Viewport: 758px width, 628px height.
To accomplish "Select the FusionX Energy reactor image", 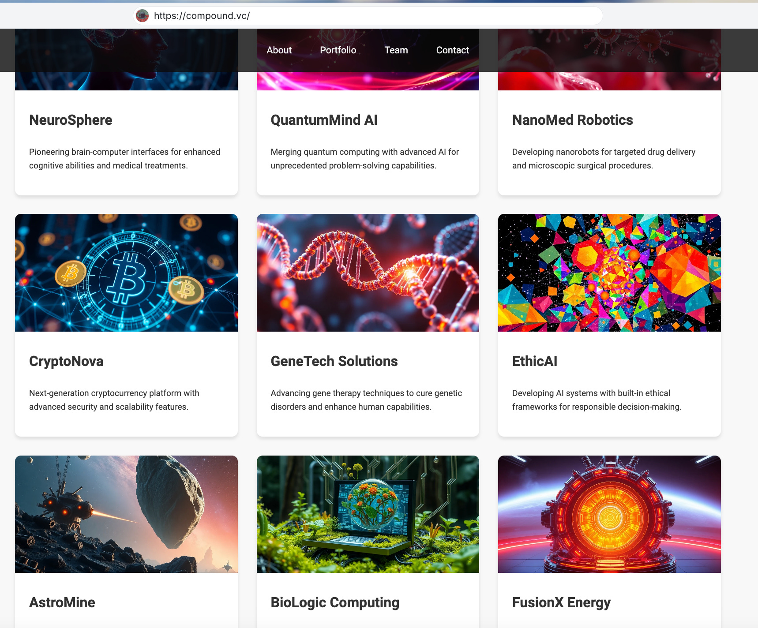I will click(609, 514).
